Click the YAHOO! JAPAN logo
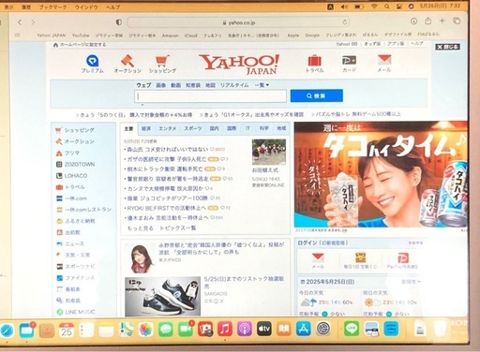 pos(239,65)
